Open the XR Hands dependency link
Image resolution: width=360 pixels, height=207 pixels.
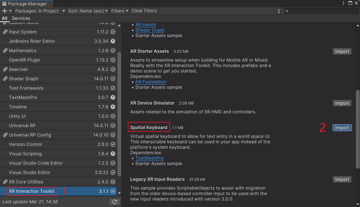pos(146,25)
